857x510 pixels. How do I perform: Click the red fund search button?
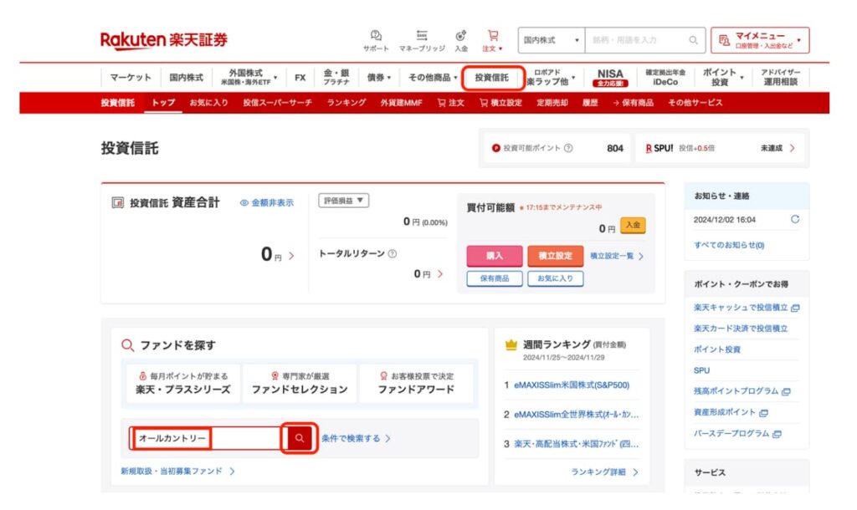coord(300,438)
